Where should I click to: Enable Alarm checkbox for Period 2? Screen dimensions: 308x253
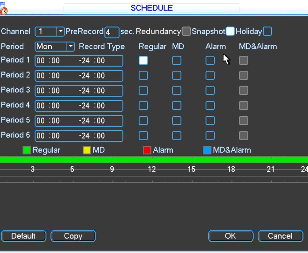click(x=210, y=76)
